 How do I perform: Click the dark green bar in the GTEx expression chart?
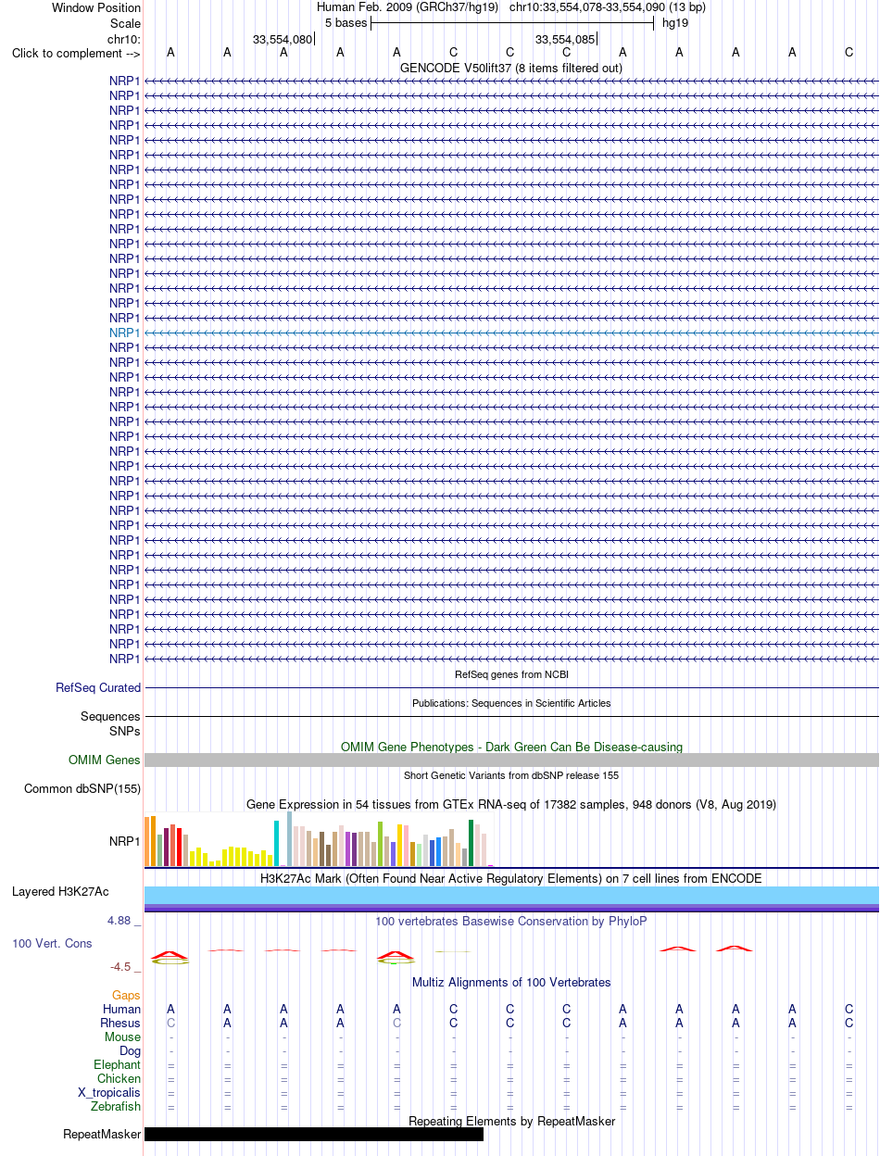[471, 844]
